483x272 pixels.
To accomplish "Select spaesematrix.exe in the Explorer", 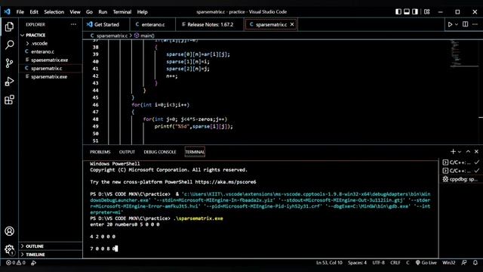I will 51,60.
